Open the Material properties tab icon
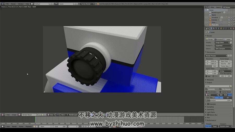Screen dimensions: 235x132 coord(231,28)
